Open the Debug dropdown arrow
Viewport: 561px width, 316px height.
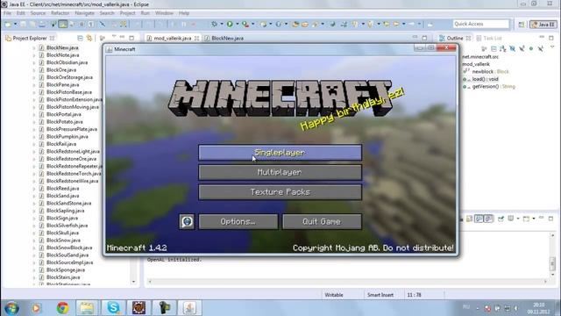tap(222, 24)
